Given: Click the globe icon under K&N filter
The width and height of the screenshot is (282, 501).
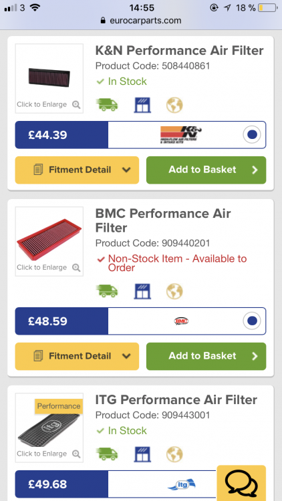Looking at the screenshot, I should coord(174,105).
